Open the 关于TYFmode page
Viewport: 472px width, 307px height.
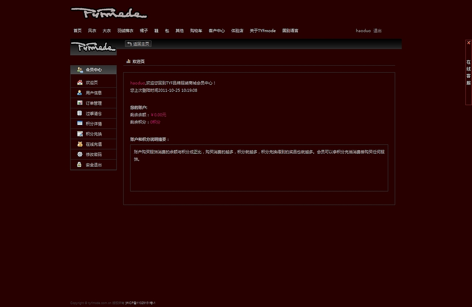[x=263, y=31]
